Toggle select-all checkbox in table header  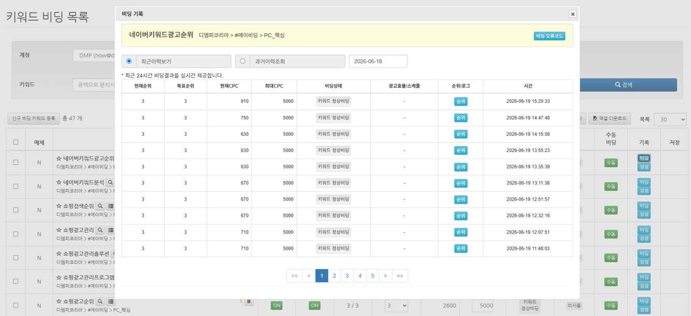pos(16,142)
